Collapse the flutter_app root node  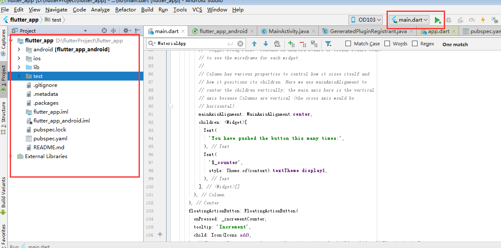point(12,41)
